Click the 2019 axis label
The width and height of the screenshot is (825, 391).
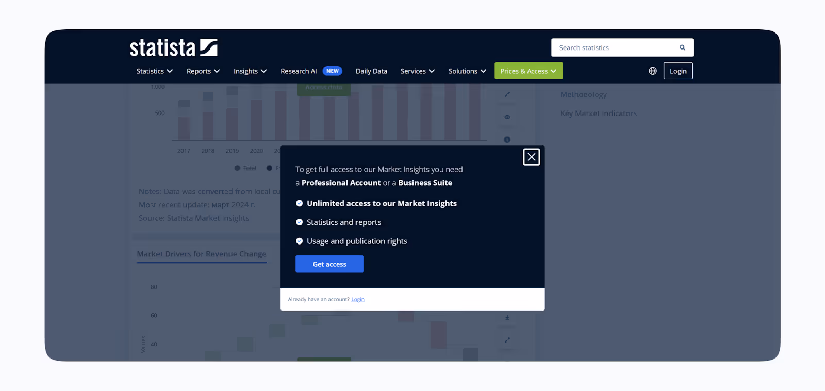pyautogui.click(x=232, y=151)
